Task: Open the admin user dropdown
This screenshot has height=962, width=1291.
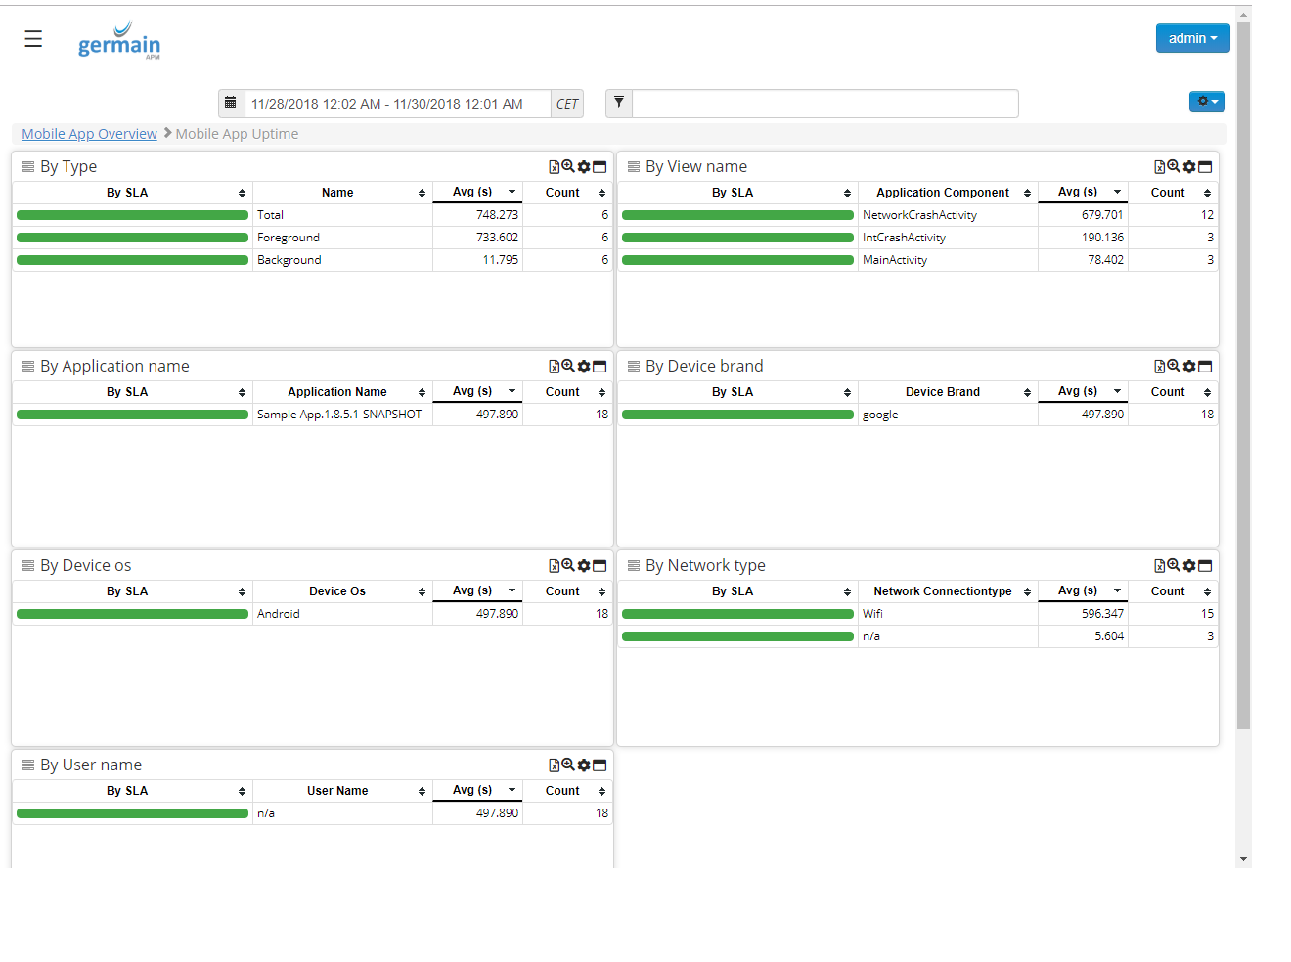Action: pos(1192,38)
